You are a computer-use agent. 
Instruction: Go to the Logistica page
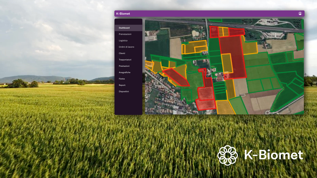[123, 40]
